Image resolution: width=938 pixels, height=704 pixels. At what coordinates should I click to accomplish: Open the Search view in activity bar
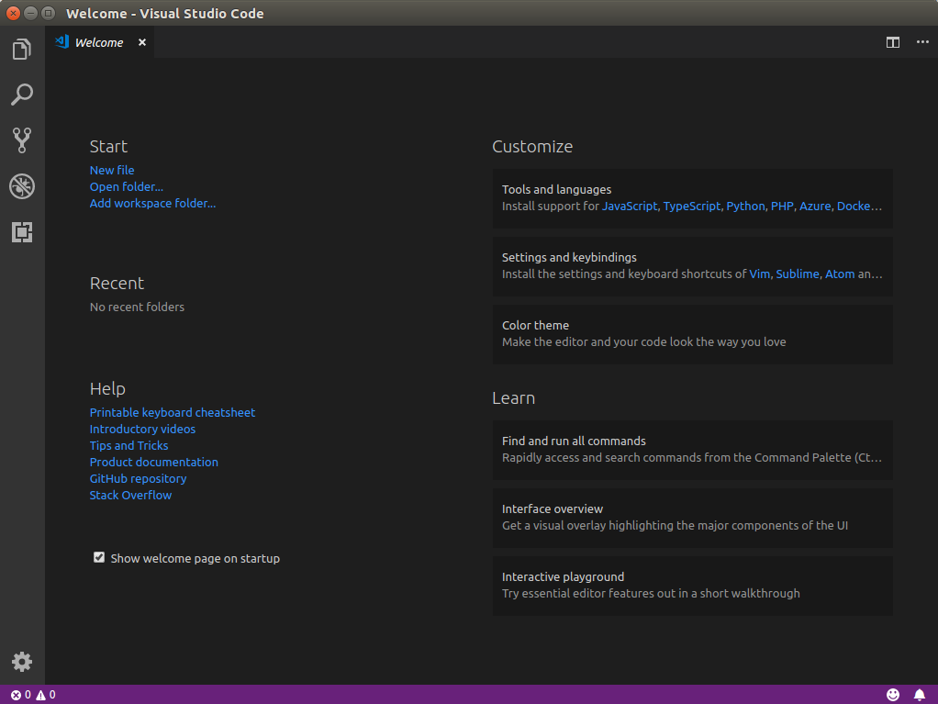click(x=22, y=95)
